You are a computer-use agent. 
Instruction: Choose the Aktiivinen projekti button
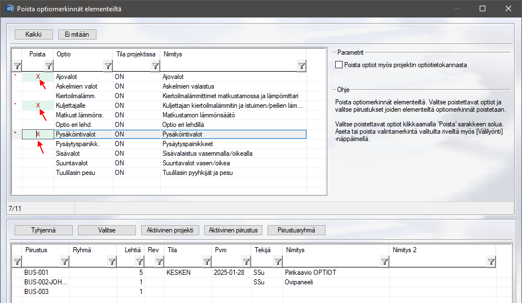pyautogui.click(x=170, y=230)
